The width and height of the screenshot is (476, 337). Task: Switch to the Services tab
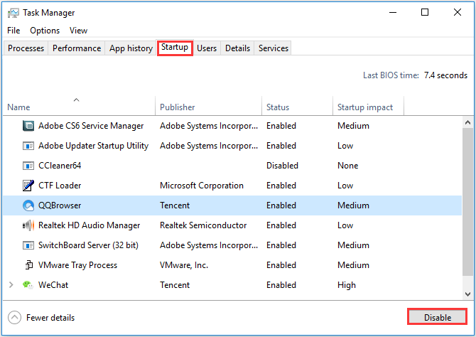click(x=274, y=48)
